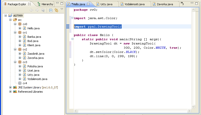Click Collapse All icon in Package Explorer
The height and width of the screenshot is (115, 201).
click(x=51, y=10)
